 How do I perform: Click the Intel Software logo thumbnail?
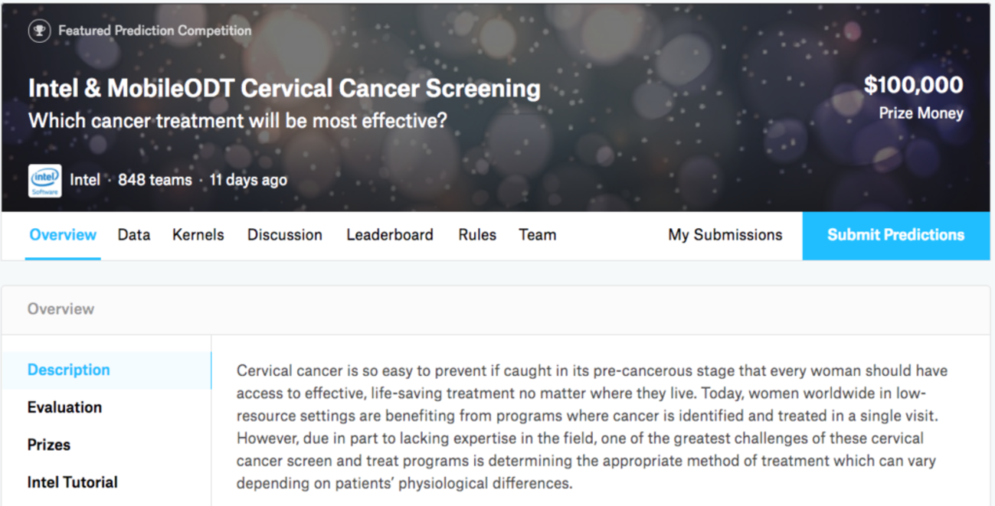click(x=45, y=181)
